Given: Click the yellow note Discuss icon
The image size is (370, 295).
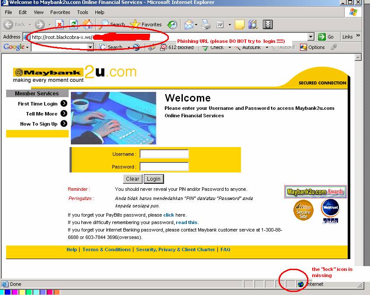Looking at the screenshot, I should point(240,25).
